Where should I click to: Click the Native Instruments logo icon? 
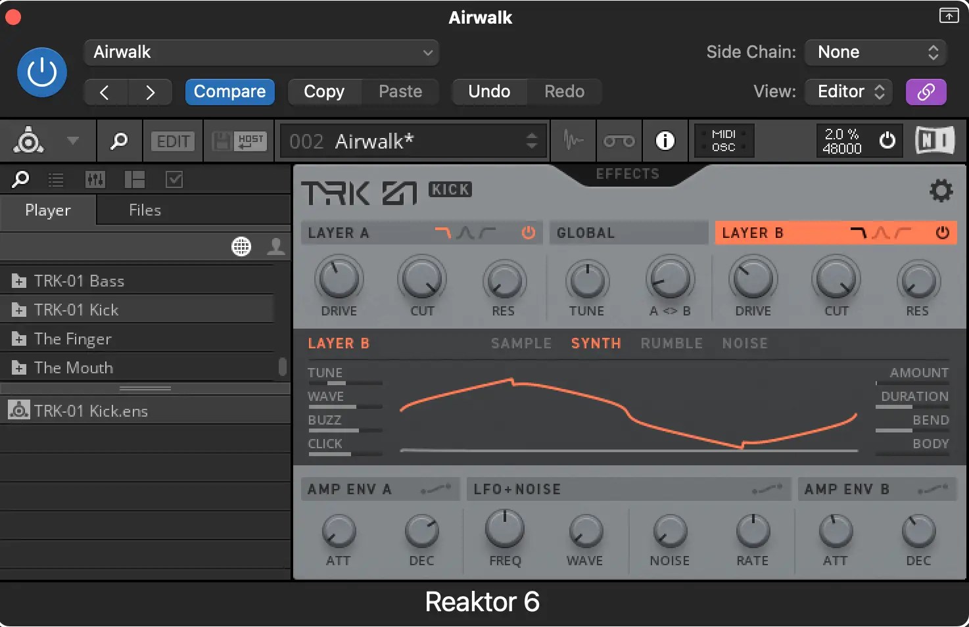(x=934, y=140)
